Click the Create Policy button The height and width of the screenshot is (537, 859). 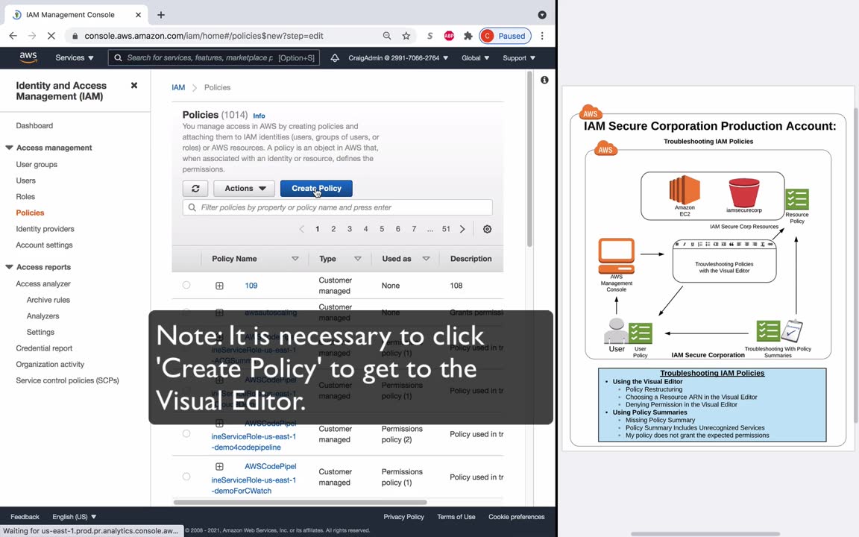click(x=316, y=189)
